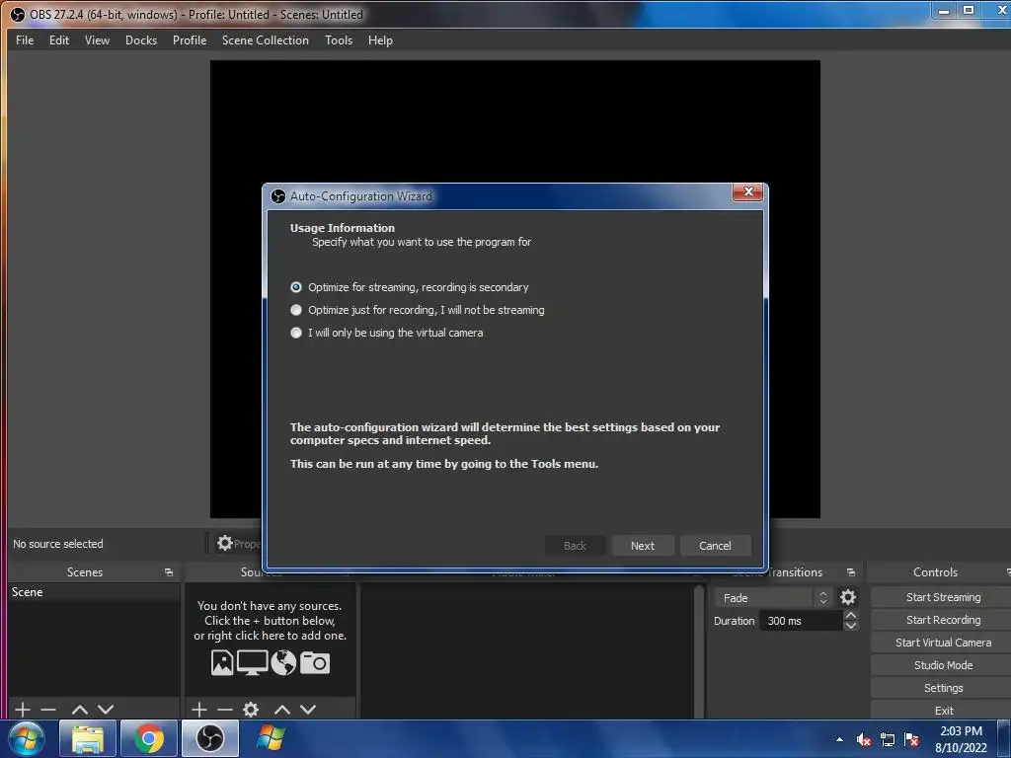Show hidden system tray icons
The height and width of the screenshot is (758, 1011).
[839, 739]
